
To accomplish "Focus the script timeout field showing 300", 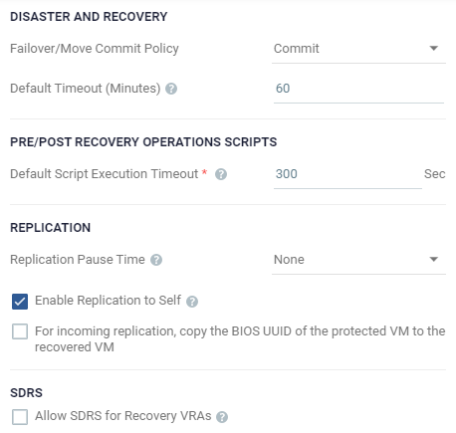I will coord(347,174).
